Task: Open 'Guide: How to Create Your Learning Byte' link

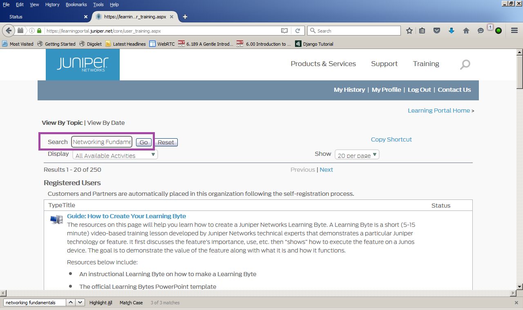Action: tap(126, 216)
